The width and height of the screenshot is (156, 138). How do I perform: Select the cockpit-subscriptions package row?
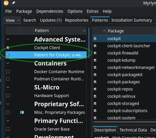coord(124,111)
